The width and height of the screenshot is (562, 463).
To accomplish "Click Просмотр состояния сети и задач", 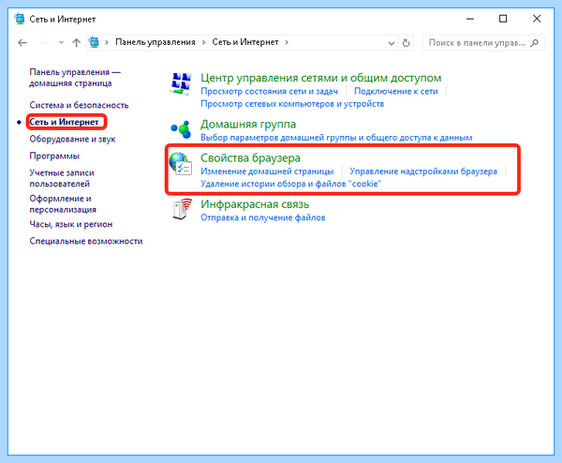I will click(269, 92).
